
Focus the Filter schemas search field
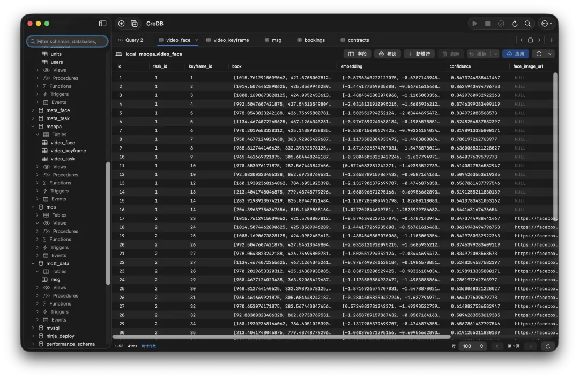(67, 41)
